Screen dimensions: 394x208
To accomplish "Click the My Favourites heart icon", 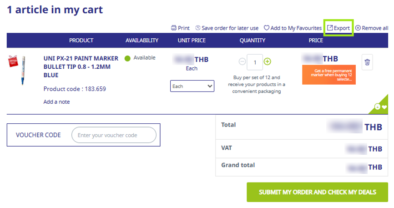I will pos(267,28).
